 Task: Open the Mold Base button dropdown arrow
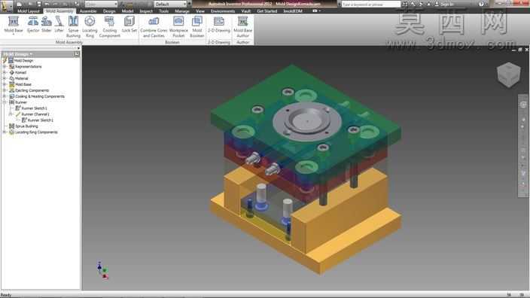[x=14, y=34]
